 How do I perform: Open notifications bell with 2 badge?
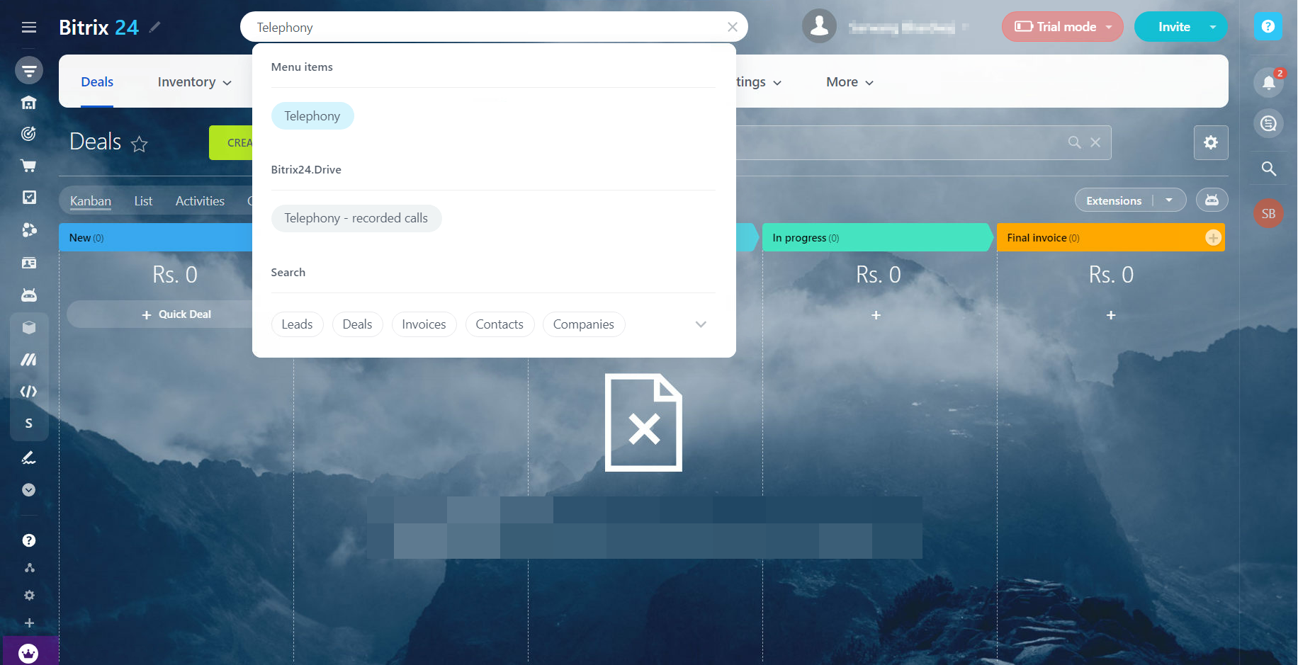(x=1269, y=83)
